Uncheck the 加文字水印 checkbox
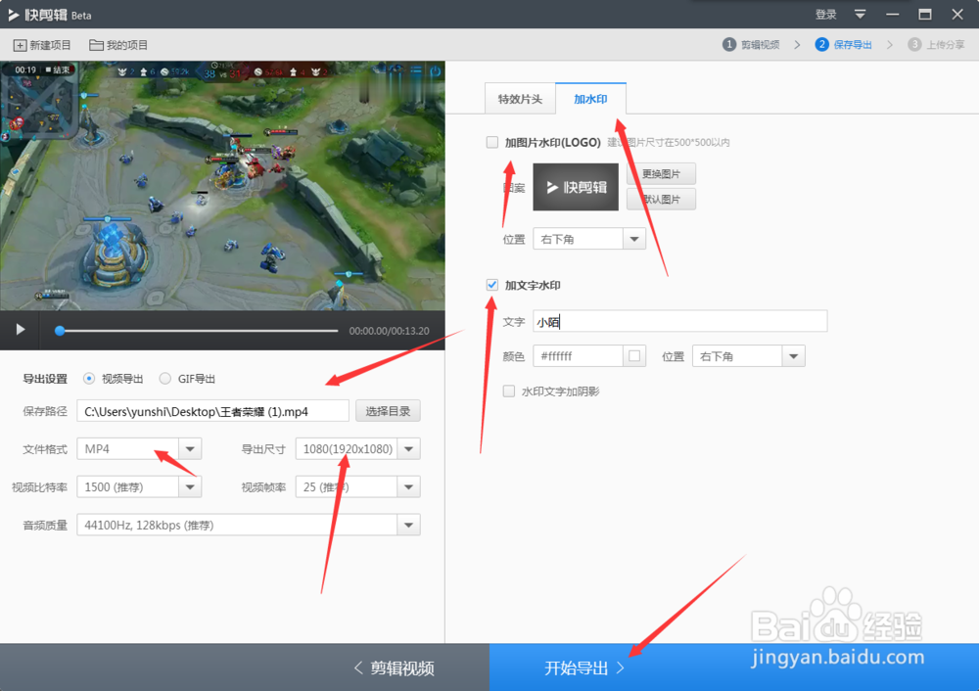Viewport: 979px width, 691px height. (492, 285)
